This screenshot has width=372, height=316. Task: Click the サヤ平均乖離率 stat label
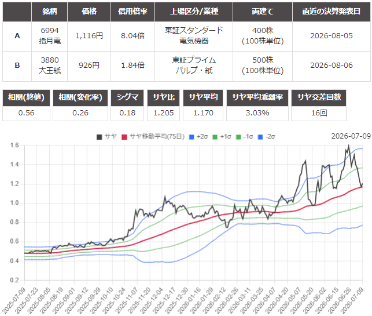pyautogui.click(x=257, y=97)
